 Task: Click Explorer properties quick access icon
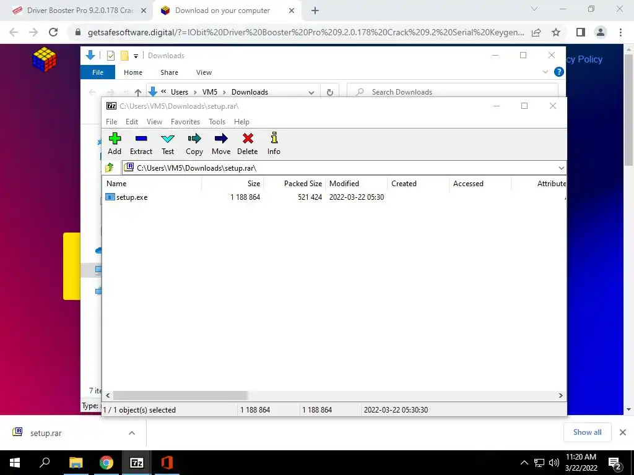(111, 56)
